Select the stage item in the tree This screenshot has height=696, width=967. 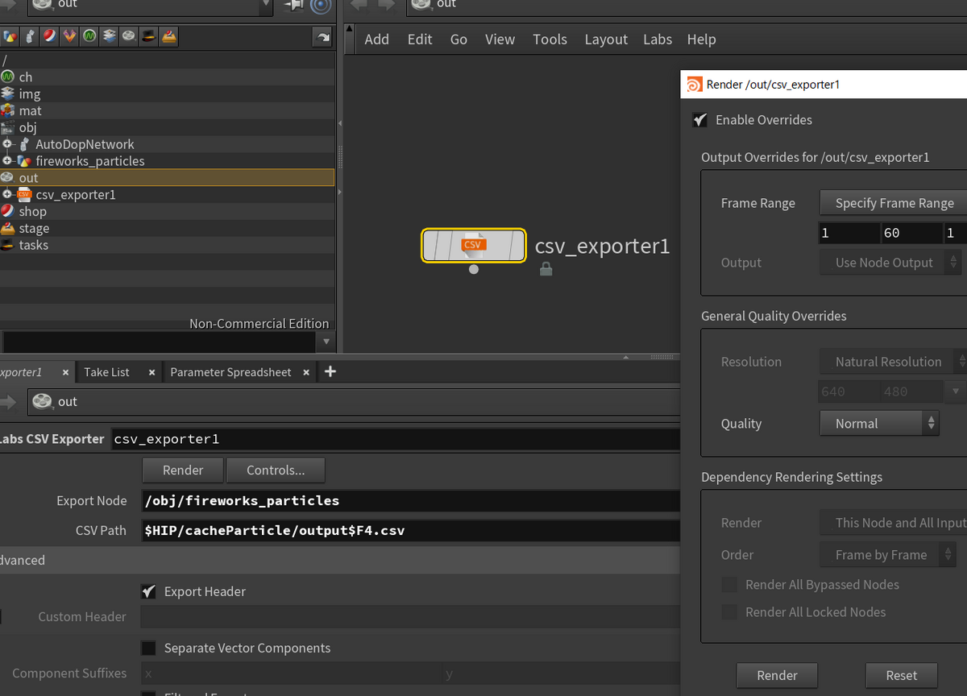34,228
